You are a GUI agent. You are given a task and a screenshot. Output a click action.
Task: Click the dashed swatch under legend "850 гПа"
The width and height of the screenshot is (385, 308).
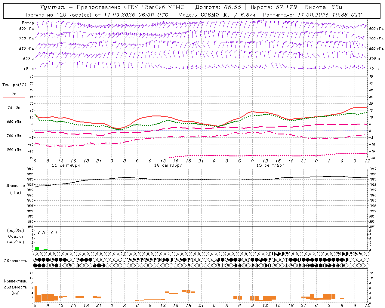click(x=14, y=125)
